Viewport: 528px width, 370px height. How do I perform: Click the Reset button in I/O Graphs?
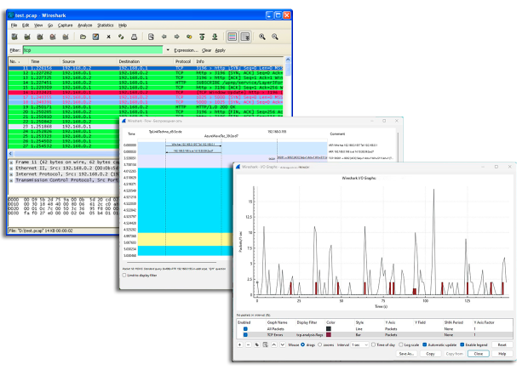[502, 344]
